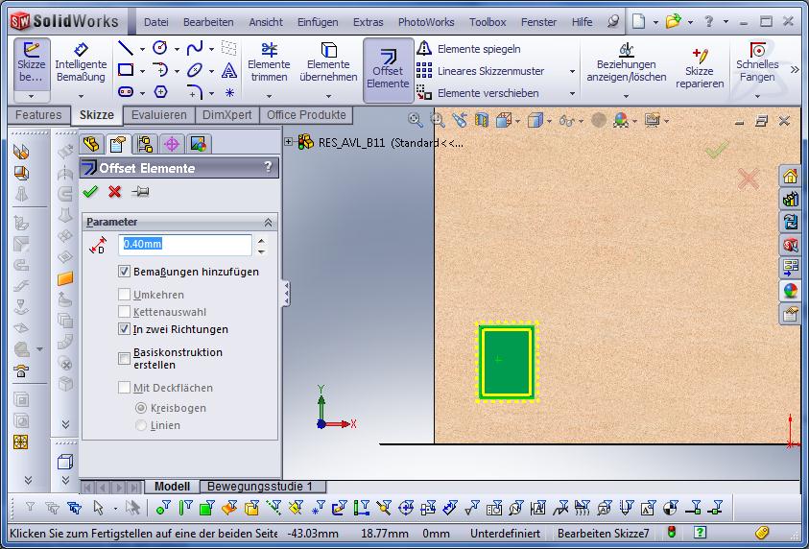Open the Einfügen menu

(317, 22)
